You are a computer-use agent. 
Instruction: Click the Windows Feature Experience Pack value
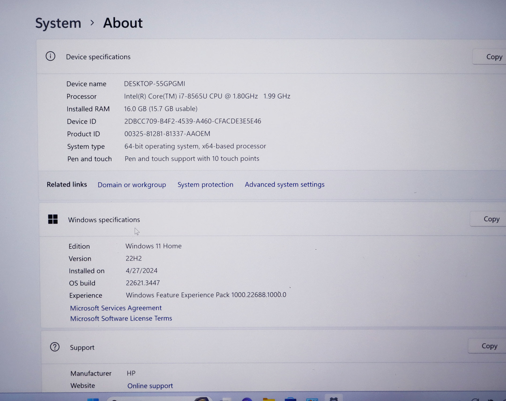pyautogui.click(x=206, y=295)
